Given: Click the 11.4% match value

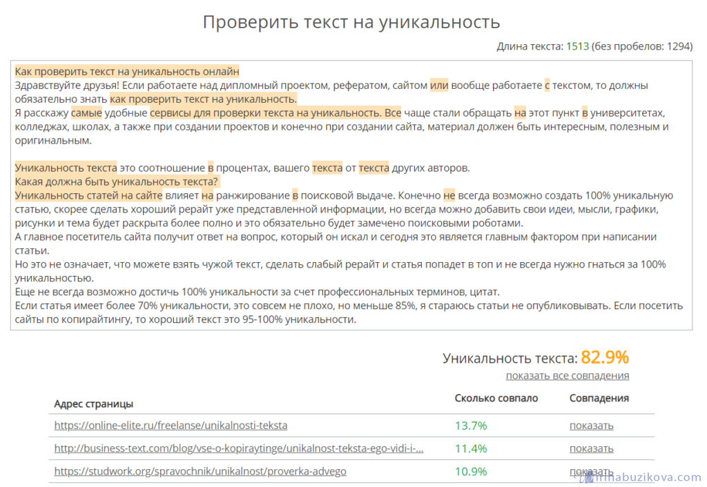Looking at the screenshot, I should point(471,448).
